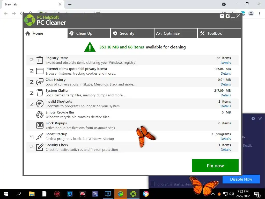Click the Invalid Shortcuts arrow icon

pos(40,104)
